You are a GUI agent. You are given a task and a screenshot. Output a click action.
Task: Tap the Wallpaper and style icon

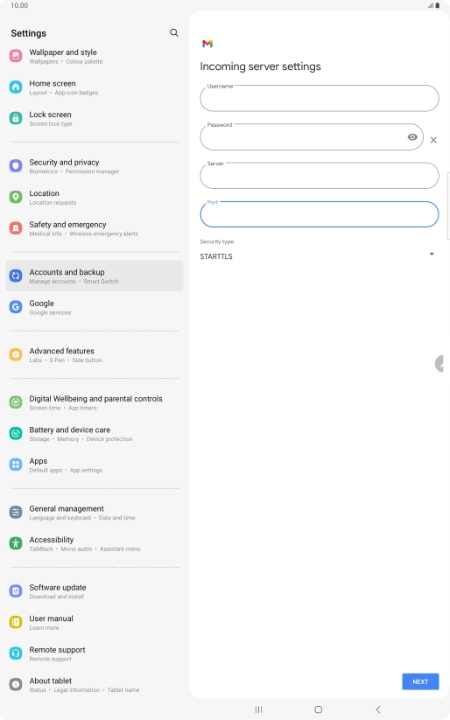(16, 56)
